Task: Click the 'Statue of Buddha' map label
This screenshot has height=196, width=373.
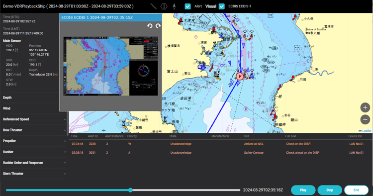Action: pos(316,29)
